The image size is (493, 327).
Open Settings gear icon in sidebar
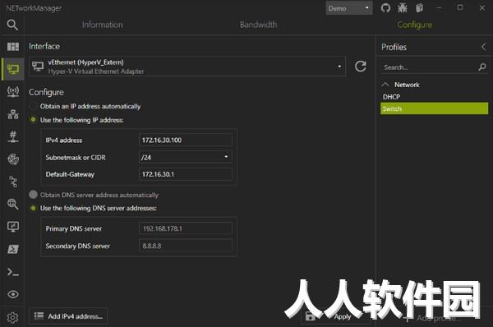click(13, 318)
